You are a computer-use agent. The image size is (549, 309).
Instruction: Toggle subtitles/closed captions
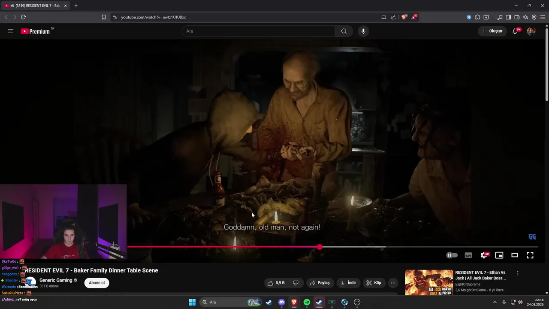[468, 255]
